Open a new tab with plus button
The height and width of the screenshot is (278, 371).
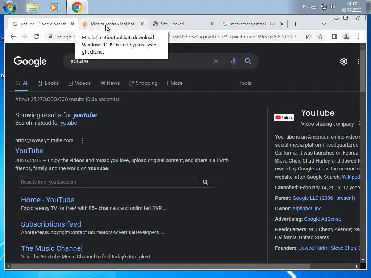[296, 24]
